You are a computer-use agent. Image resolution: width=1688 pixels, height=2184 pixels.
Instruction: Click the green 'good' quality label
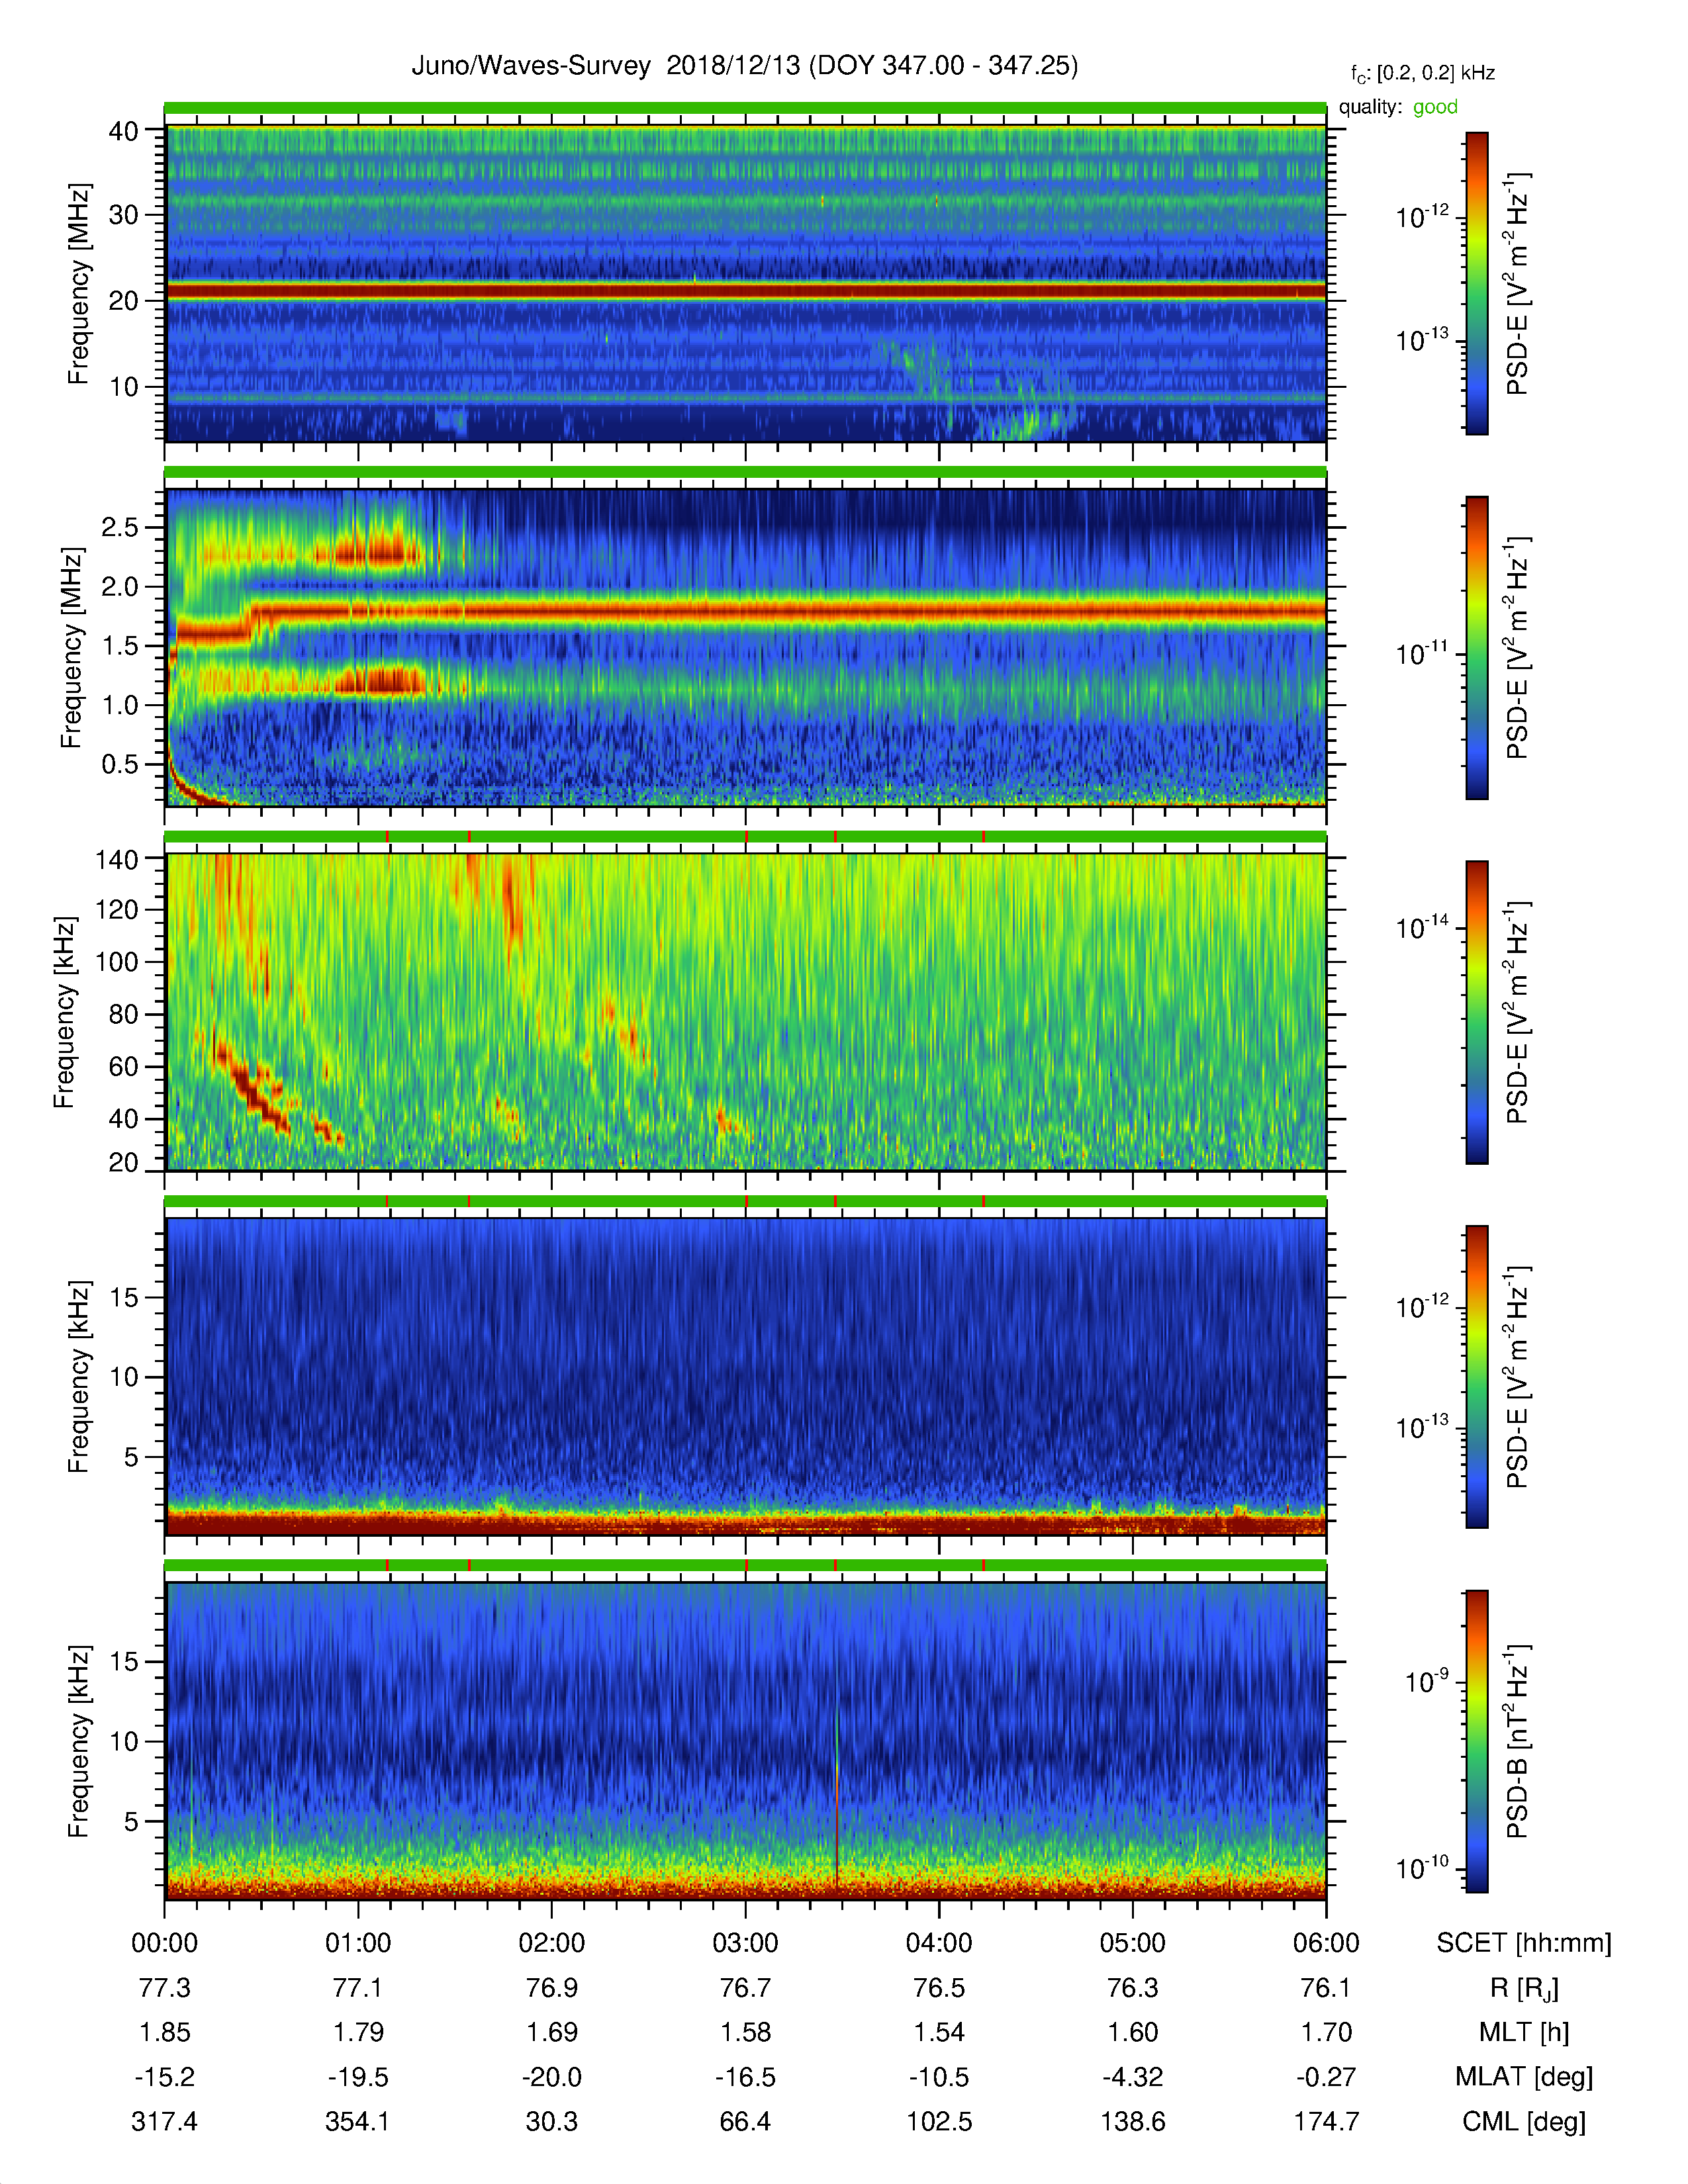1435,107
